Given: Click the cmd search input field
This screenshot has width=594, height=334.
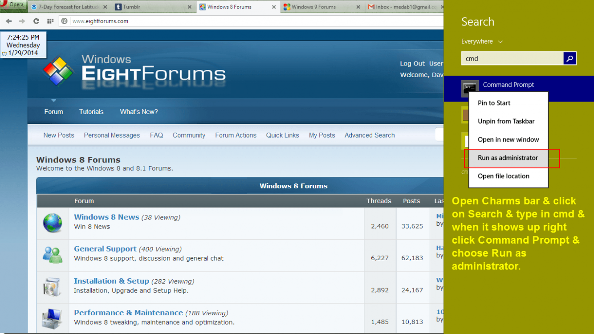Looking at the screenshot, I should (x=512, y=58).
